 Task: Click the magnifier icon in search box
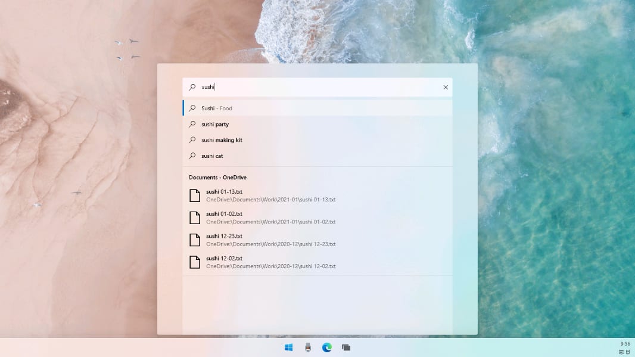coord(192,87)
